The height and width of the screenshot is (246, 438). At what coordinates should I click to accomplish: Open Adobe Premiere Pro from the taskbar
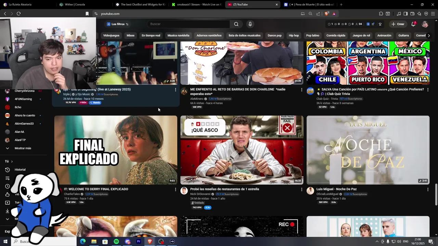pyautogui.click(x=139, y=242)
